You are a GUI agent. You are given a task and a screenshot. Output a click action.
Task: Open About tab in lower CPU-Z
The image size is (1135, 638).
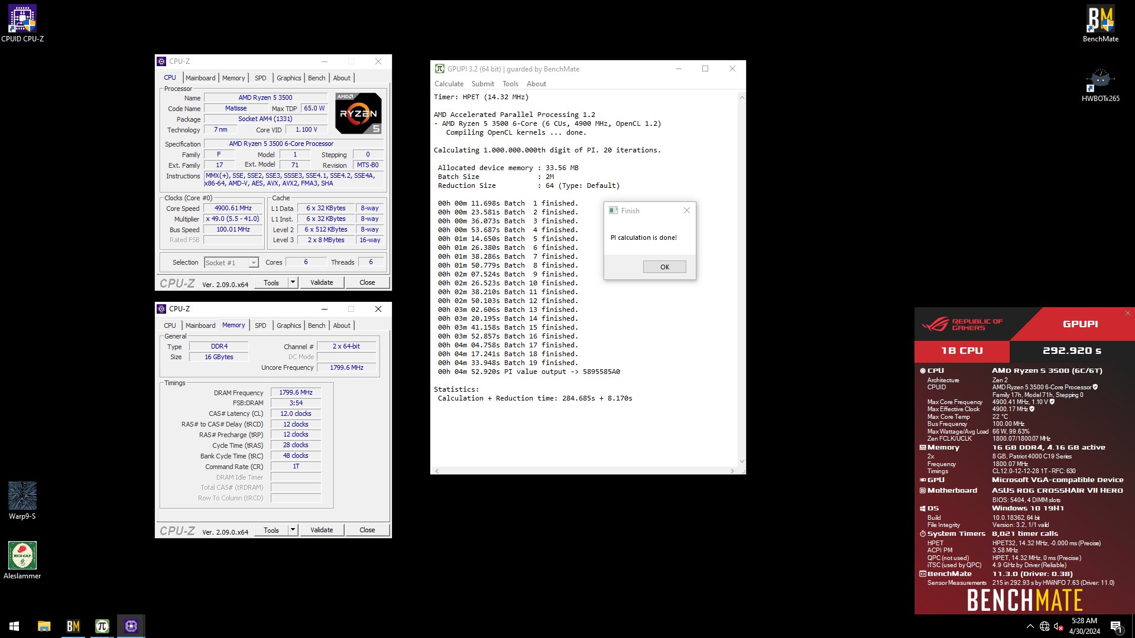click(342, 325)
